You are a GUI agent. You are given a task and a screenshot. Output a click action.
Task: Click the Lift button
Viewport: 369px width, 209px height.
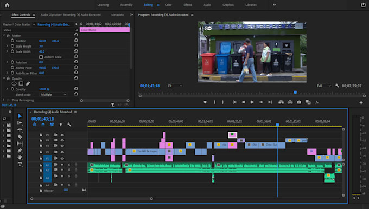(x=281, y=102)
